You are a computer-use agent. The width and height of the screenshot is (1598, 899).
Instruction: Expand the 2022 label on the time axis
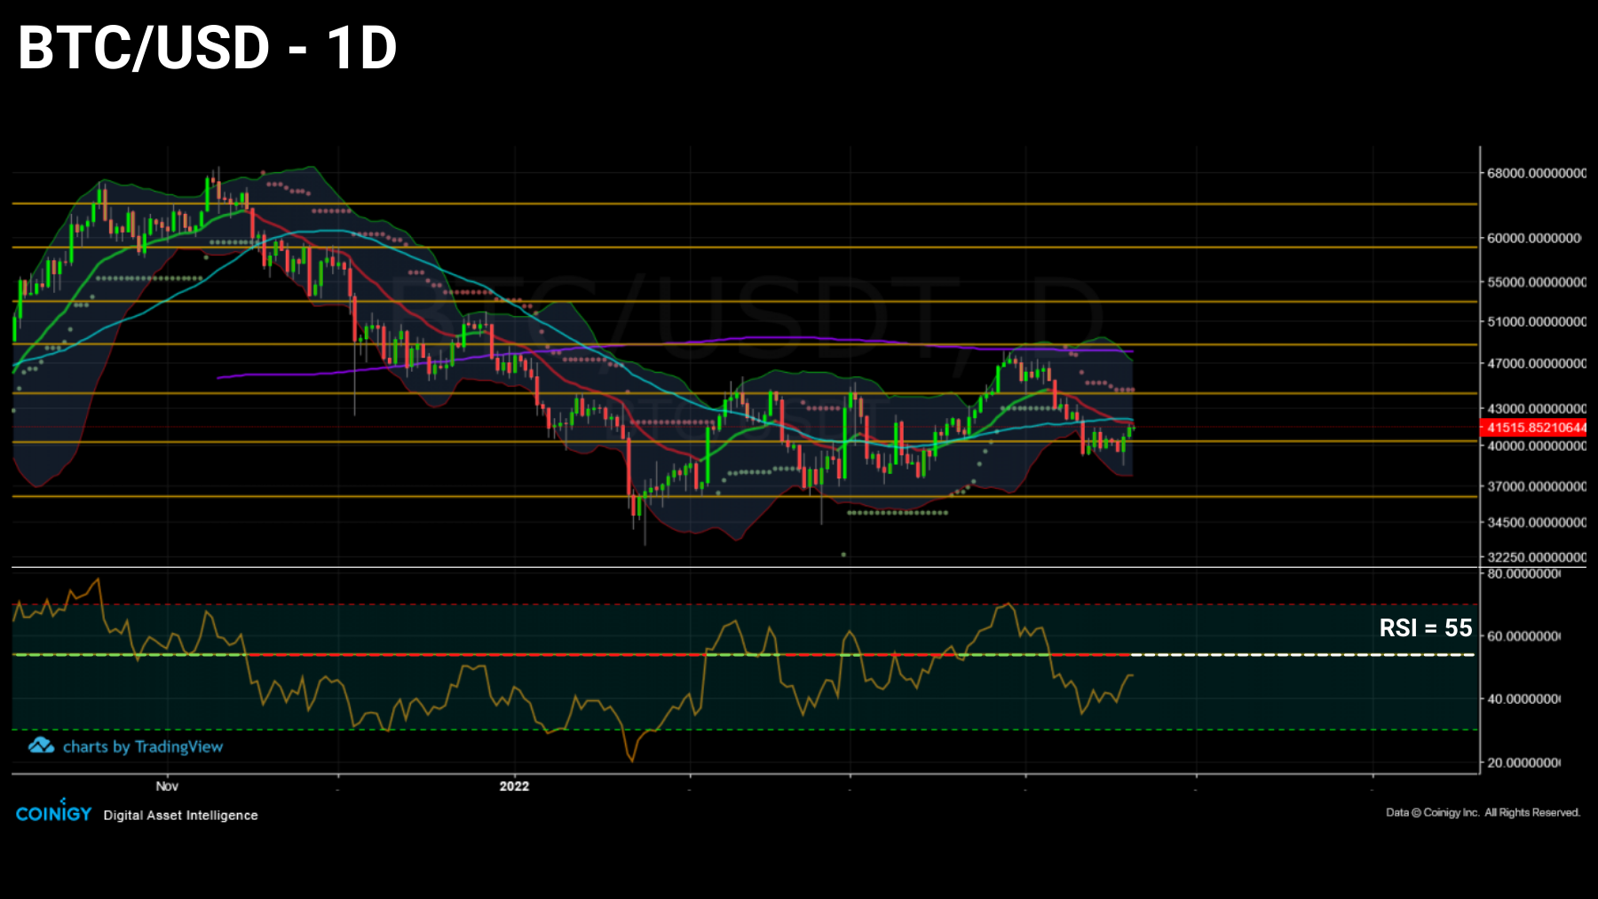point(513,785)
